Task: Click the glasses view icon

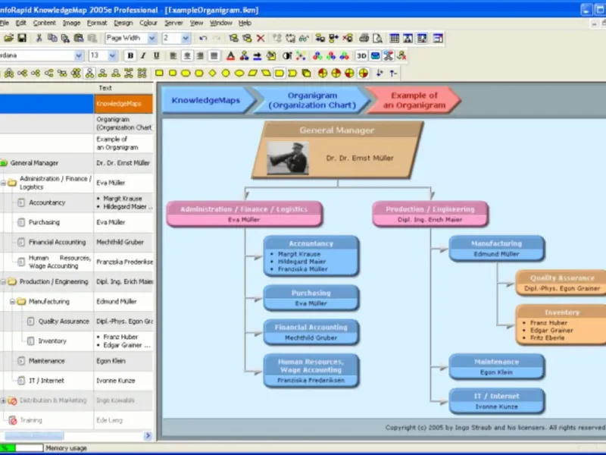Action: pos(304,38)
